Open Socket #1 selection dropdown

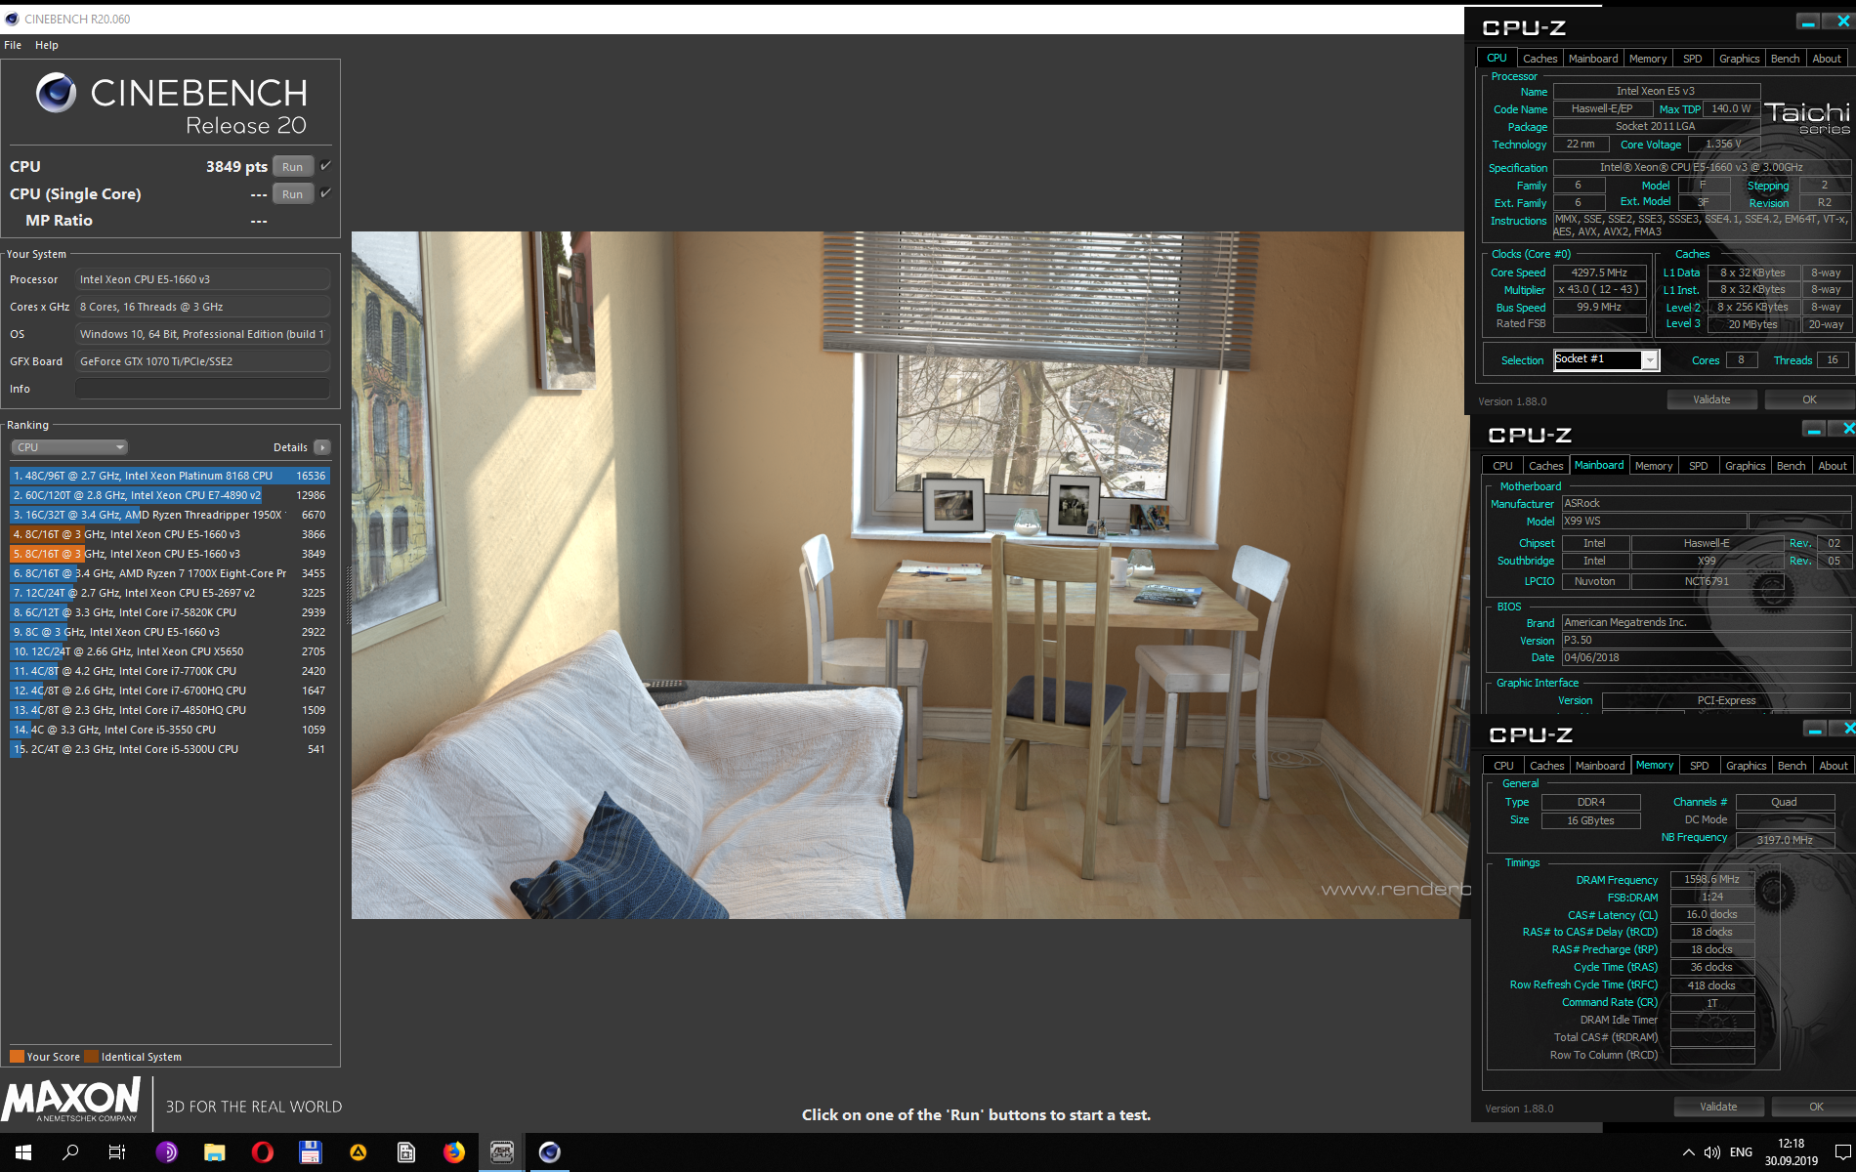pos(1606,359)
